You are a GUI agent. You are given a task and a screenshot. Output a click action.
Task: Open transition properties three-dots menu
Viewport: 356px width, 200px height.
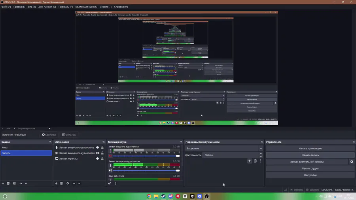click(261, 161)
